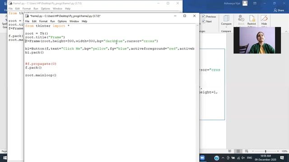This screenshot has width=289, height=162.
Task: Click the "f.pack()" line in frame2.py
Action: (33, 67)
